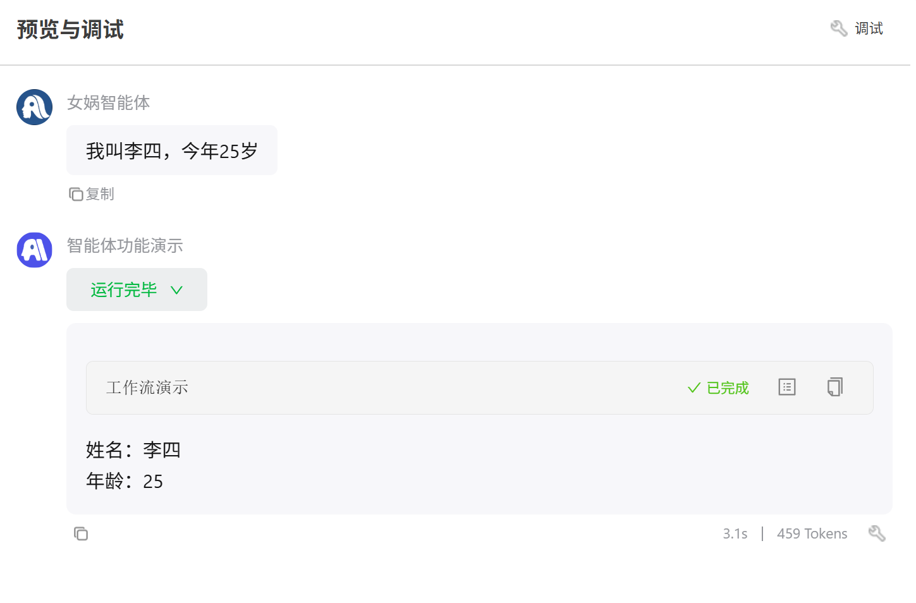Select the message bubble 我叫李四，今年25岁

(172, 150)
